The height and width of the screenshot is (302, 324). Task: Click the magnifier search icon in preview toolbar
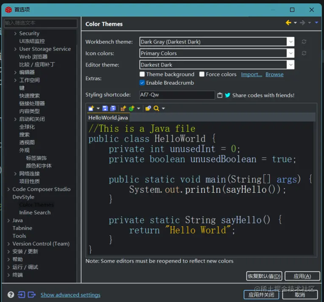click(x=156, y=108)
